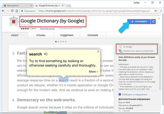Open the More » link in popup

pyautogui.click(x=93, y=72)
